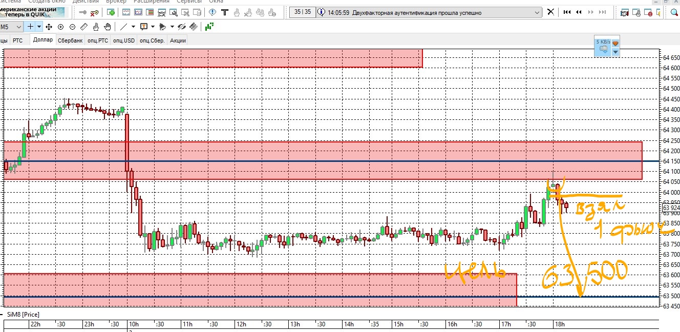680x332 pixels.
Task: Open the text callout dropdown arrow
Action: 153,27
